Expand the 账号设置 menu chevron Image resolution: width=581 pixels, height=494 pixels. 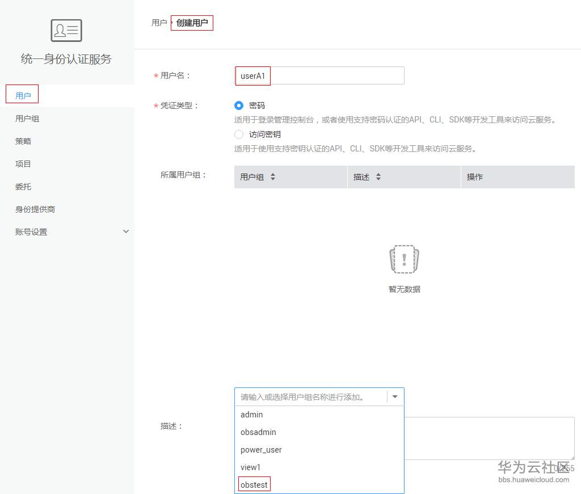(x=126, y=231)
